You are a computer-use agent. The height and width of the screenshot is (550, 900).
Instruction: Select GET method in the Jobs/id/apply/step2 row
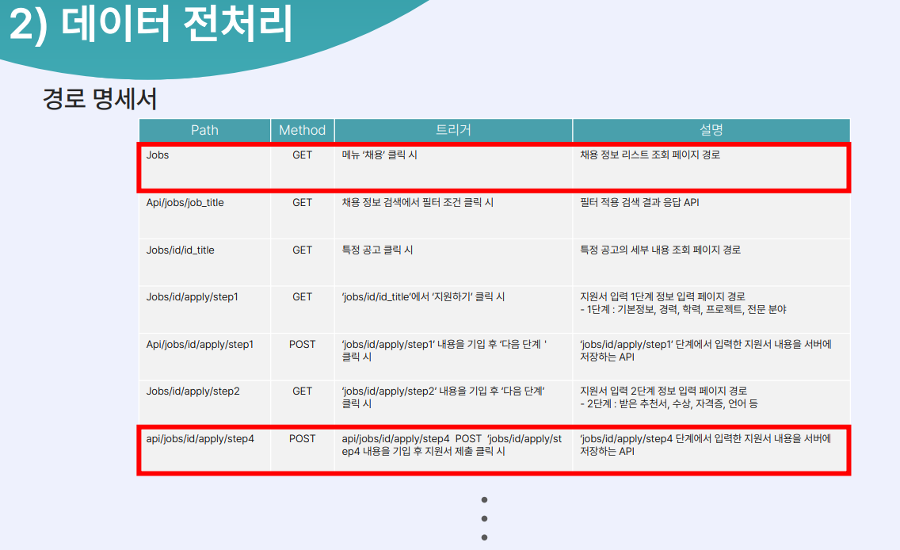303,391
